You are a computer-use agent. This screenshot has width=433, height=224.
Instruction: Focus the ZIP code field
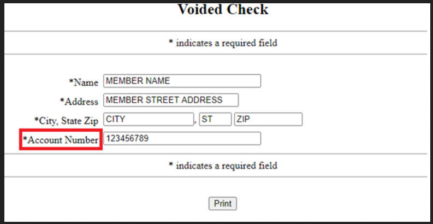tap(268, 119)
